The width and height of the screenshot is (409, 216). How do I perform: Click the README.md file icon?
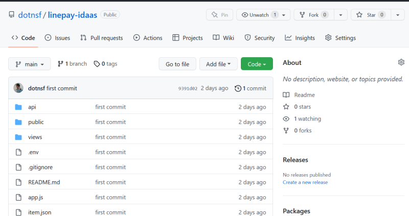pyautogui.click(x=18, y=182)
